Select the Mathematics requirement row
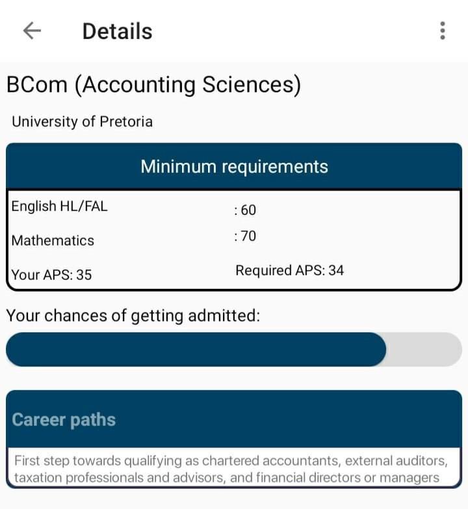Image resolution: width=468 pixels, height=509 pixels. point(234,239)
